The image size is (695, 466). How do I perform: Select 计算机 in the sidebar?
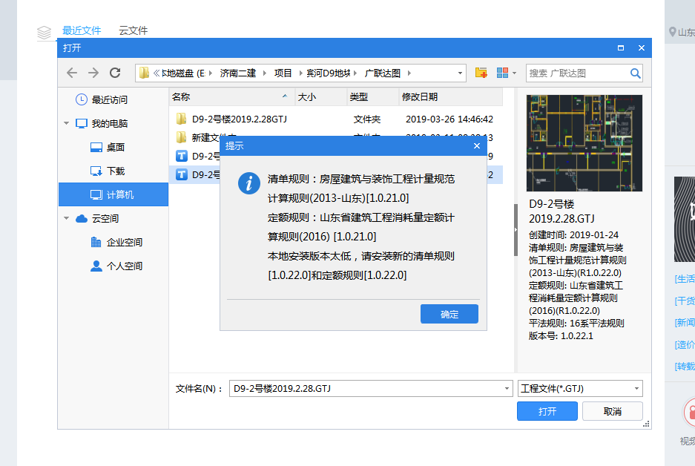point(113,194)
